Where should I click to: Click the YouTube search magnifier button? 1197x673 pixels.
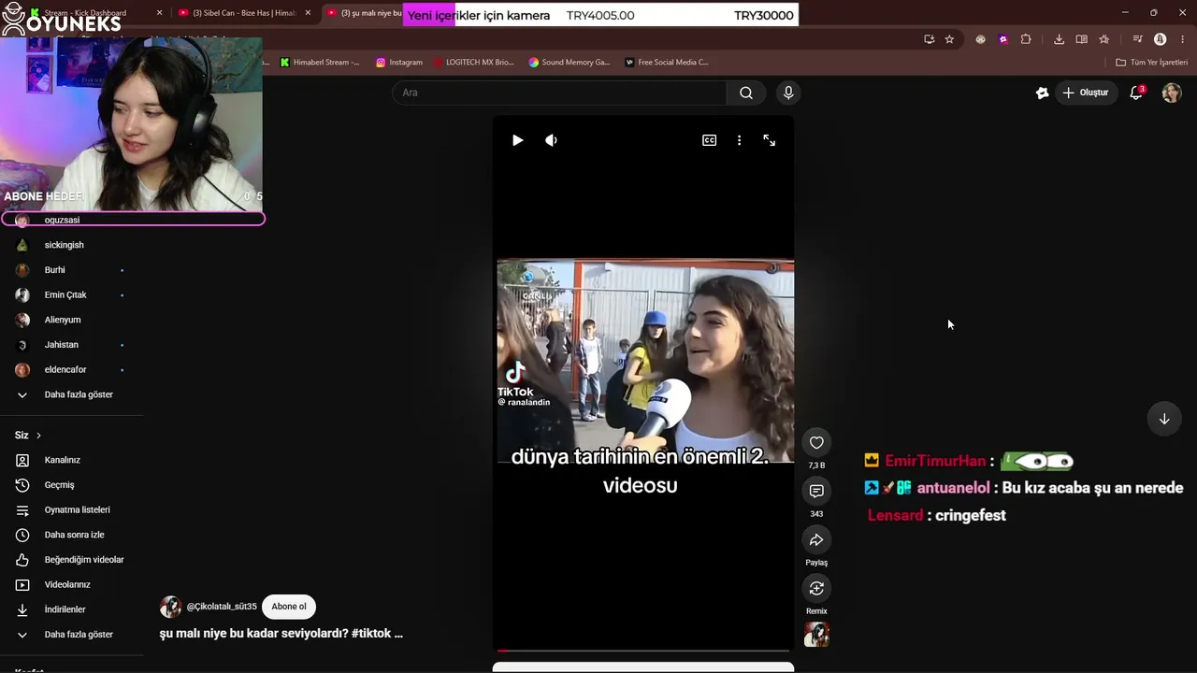[745, 93]
